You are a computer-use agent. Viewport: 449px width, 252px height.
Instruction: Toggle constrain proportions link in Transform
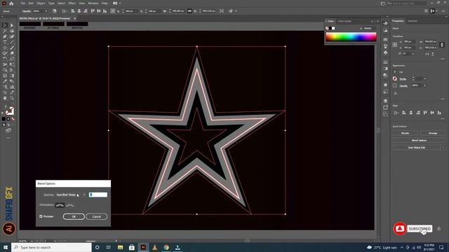point(442,45)
